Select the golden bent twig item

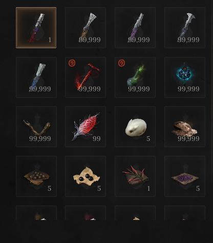pyautogui.click(x=36, y=127)
